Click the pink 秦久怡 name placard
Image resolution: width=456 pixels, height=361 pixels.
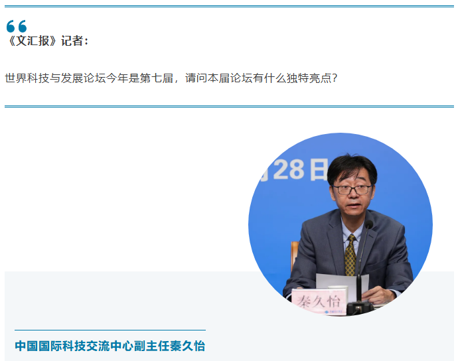coord(319,301)
